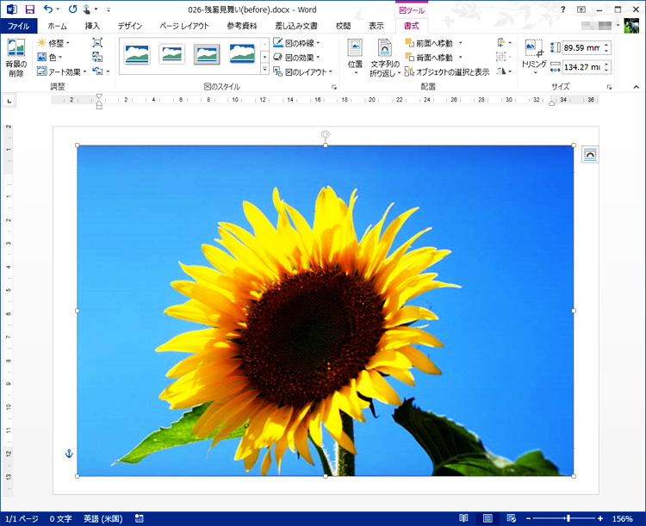Click the Touch/Mouse mode icon
Image resolution: width=646 pixels, height=526 pixels.
tap(87, 9)
